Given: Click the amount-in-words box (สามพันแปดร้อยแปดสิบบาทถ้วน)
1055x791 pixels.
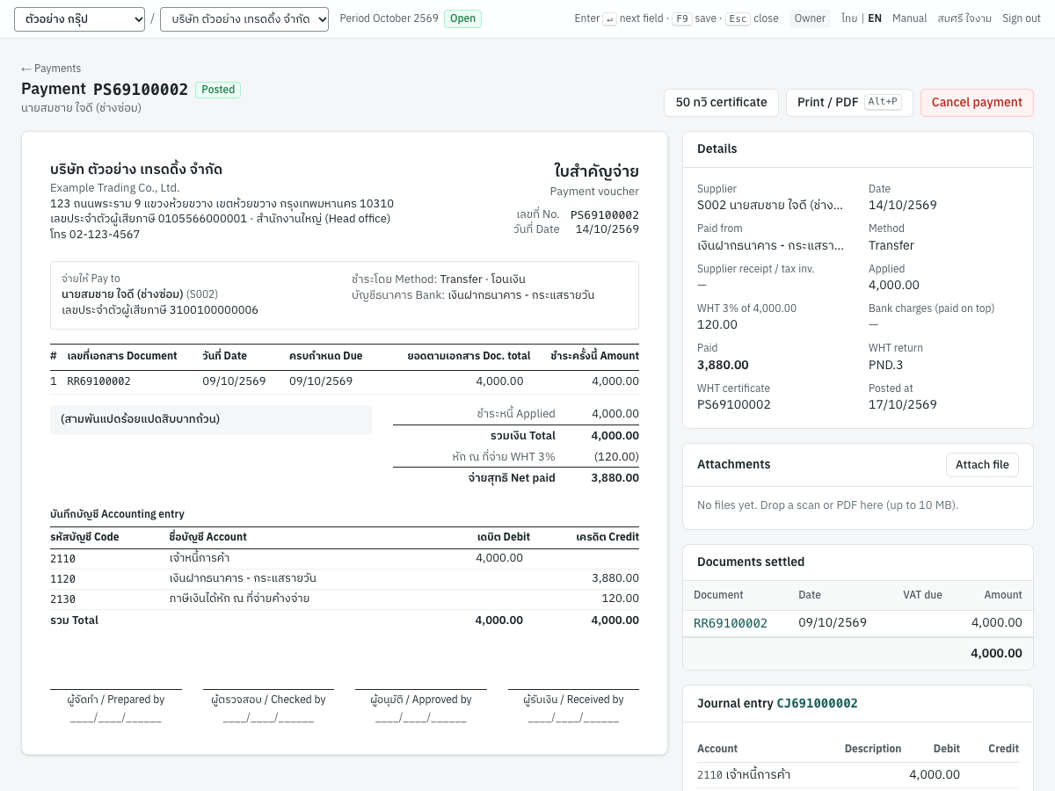Looking at the screenshot, I should click(211, 419).
